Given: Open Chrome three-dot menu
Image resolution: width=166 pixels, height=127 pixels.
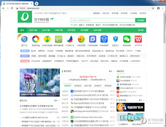Looking at the screenshot, I should pos(163,8).
